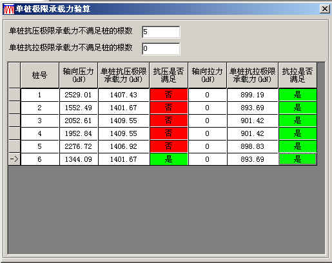Click the 抗压是否满足 column header
Image resolution: width=332 pixels, height=263 pixels.
point(169,75)
